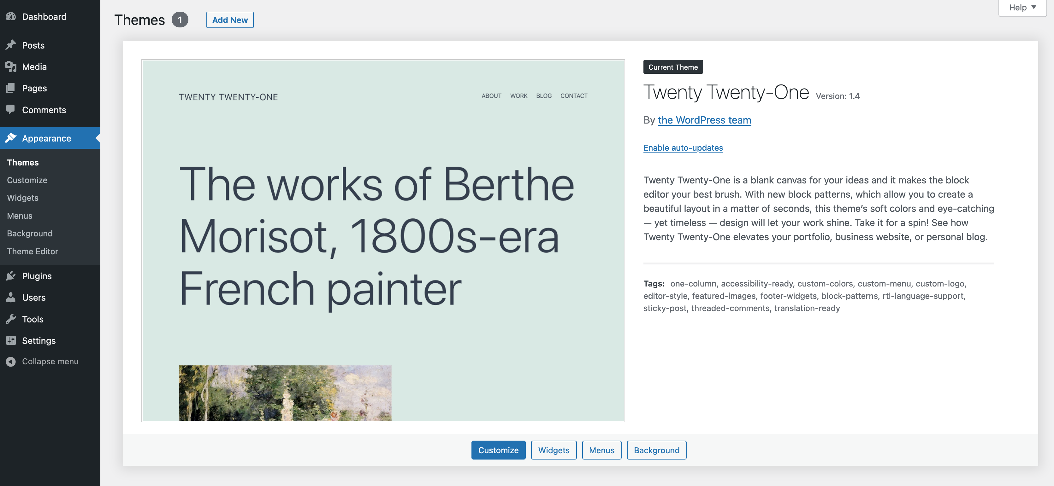Click the Widgets button below preview

click(554, 450)
